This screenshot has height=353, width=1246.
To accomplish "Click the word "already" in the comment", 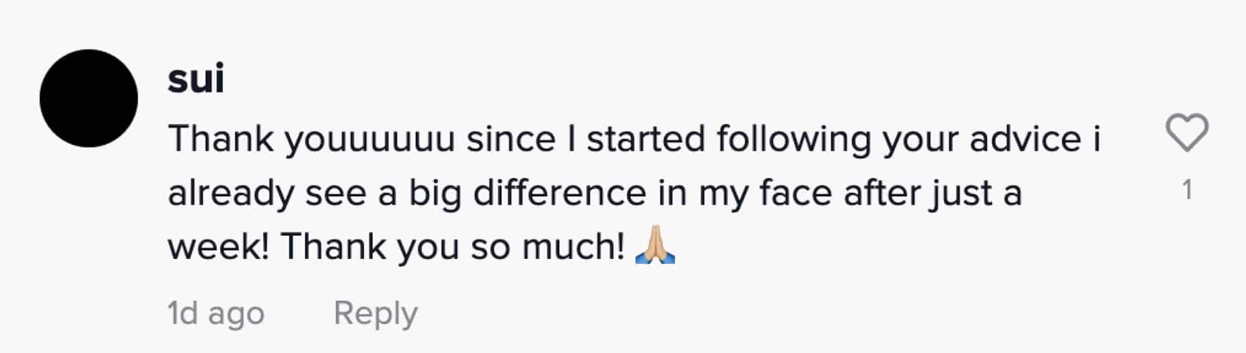I will [x=231, y=193].
